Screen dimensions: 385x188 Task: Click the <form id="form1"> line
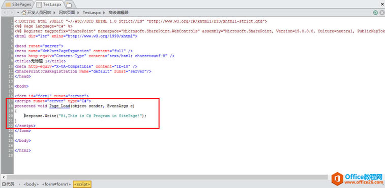point(51,96)
